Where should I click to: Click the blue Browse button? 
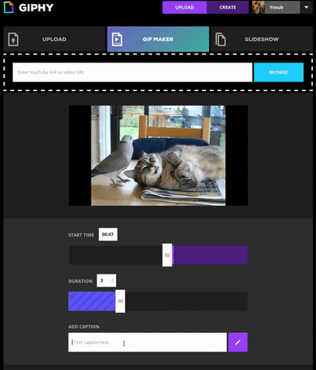coord(279,72)
